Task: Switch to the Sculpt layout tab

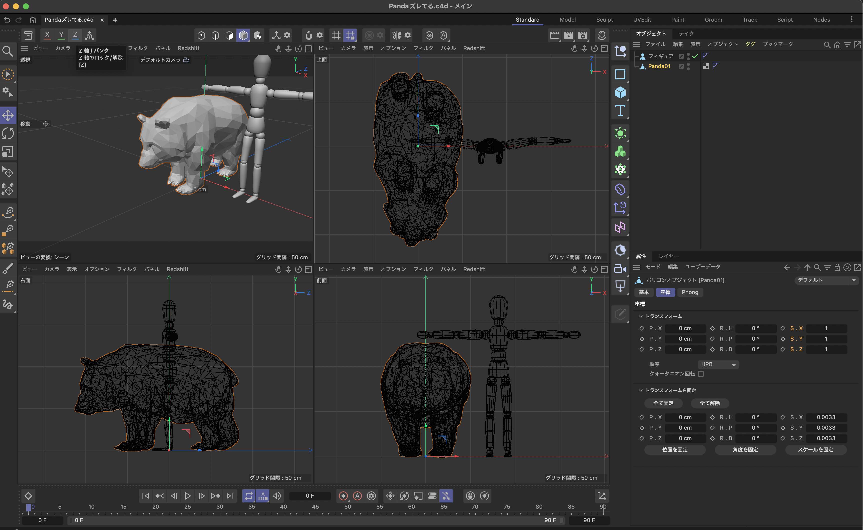Action: (604, 20)
